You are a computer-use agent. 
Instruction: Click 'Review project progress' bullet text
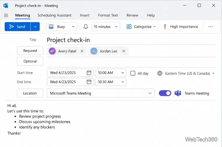[40, 116]
